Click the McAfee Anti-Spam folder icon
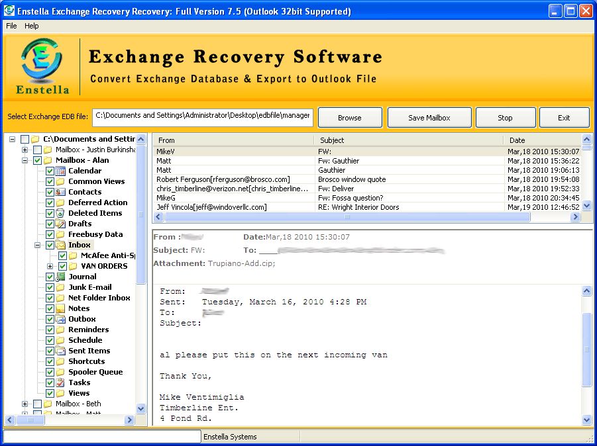Image resolution: width=597 pixels, height=446 pixels. click(73, 255)
